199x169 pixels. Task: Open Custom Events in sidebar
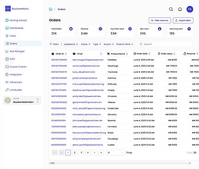[x=23, y=67]
